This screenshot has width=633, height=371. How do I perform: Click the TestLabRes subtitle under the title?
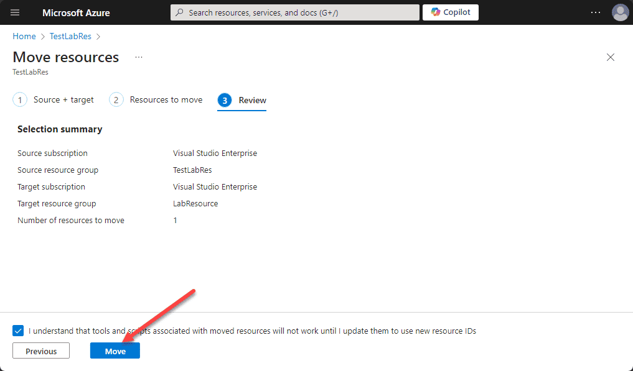point(30,72)
